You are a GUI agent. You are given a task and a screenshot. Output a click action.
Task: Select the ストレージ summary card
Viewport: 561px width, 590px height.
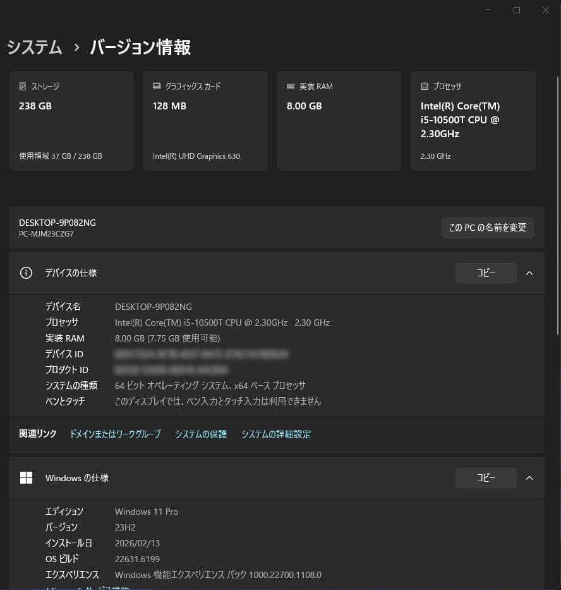pos(71,120)
